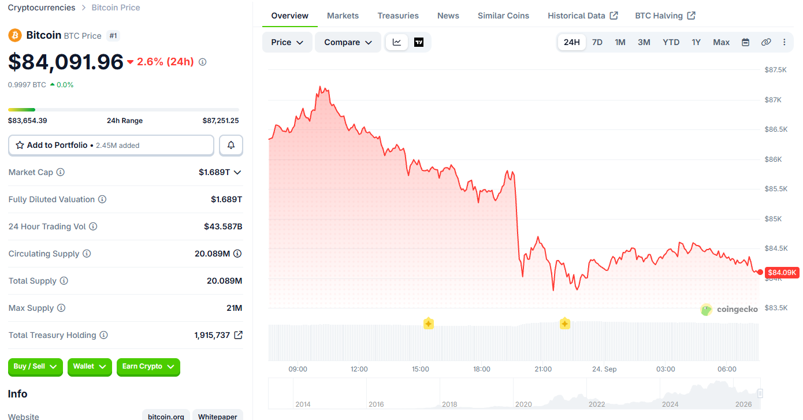Open the calendar date range picker

[745, 42]
